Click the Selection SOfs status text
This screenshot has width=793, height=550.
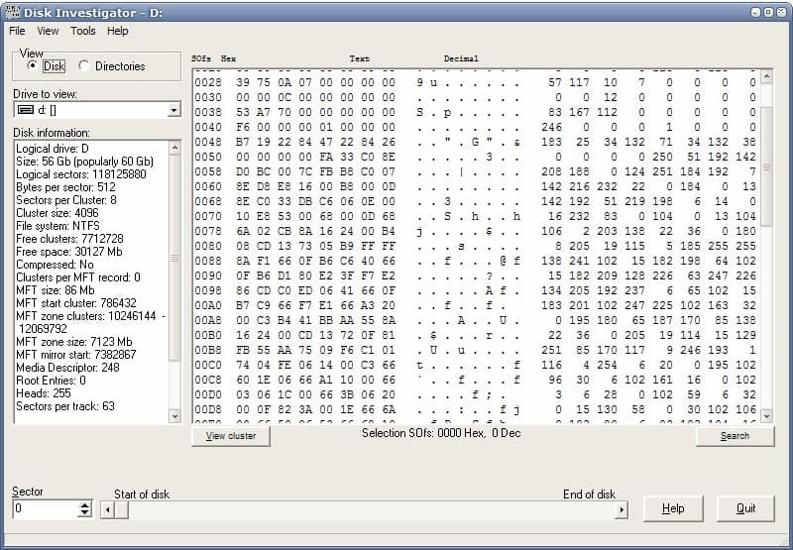coord(441,433)
